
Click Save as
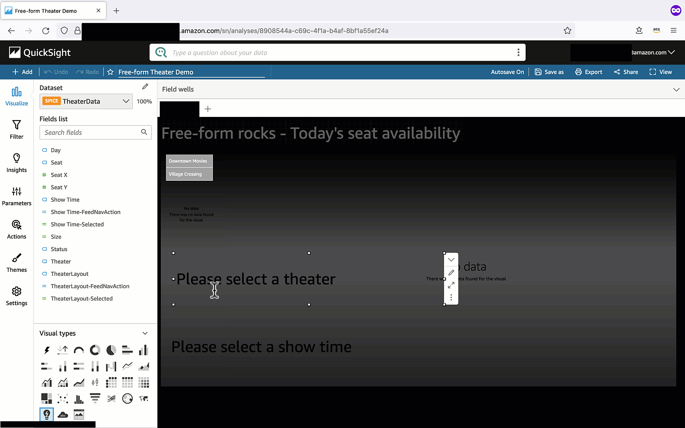[x=549, y=72]
